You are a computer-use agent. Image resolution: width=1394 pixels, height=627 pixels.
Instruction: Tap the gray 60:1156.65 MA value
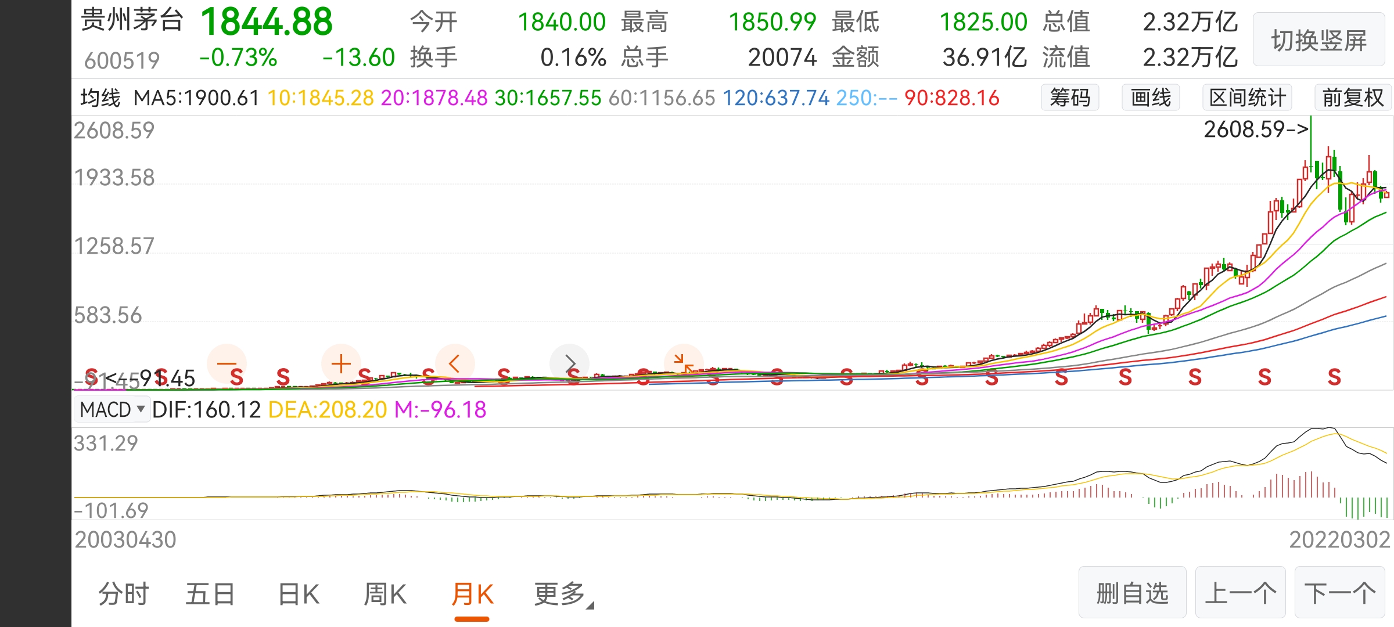point(662,98)
